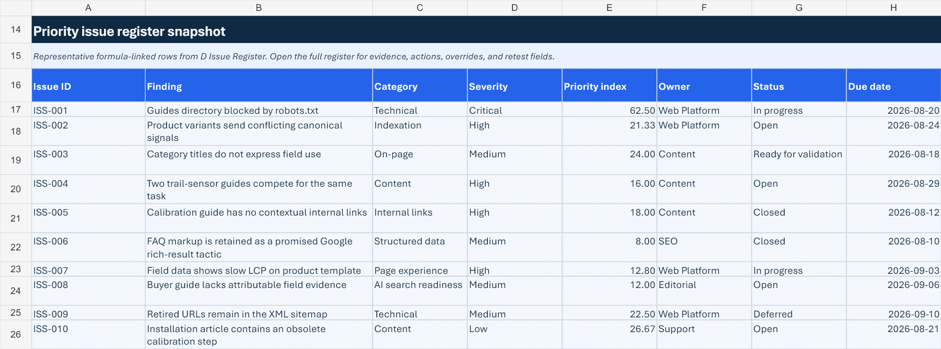Click the 'Severity' header cell
Image resolution: width=941 pixels, height=349 pixels.
click(515, 85)
